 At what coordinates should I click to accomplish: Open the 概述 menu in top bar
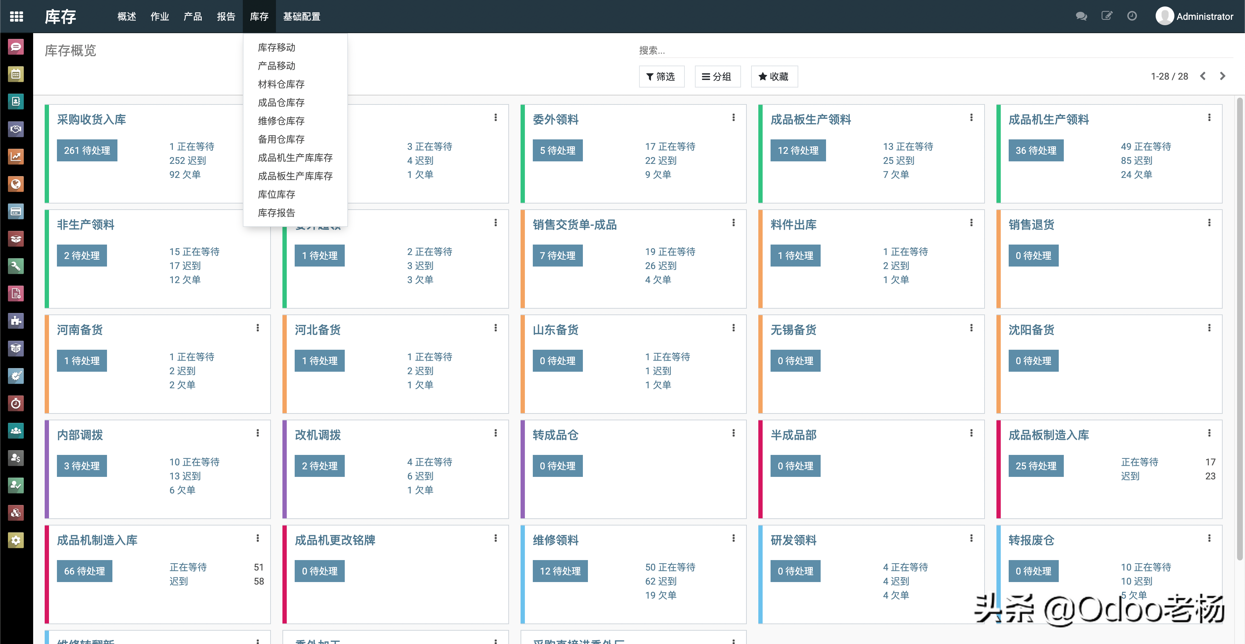click(x=127, y=17)
